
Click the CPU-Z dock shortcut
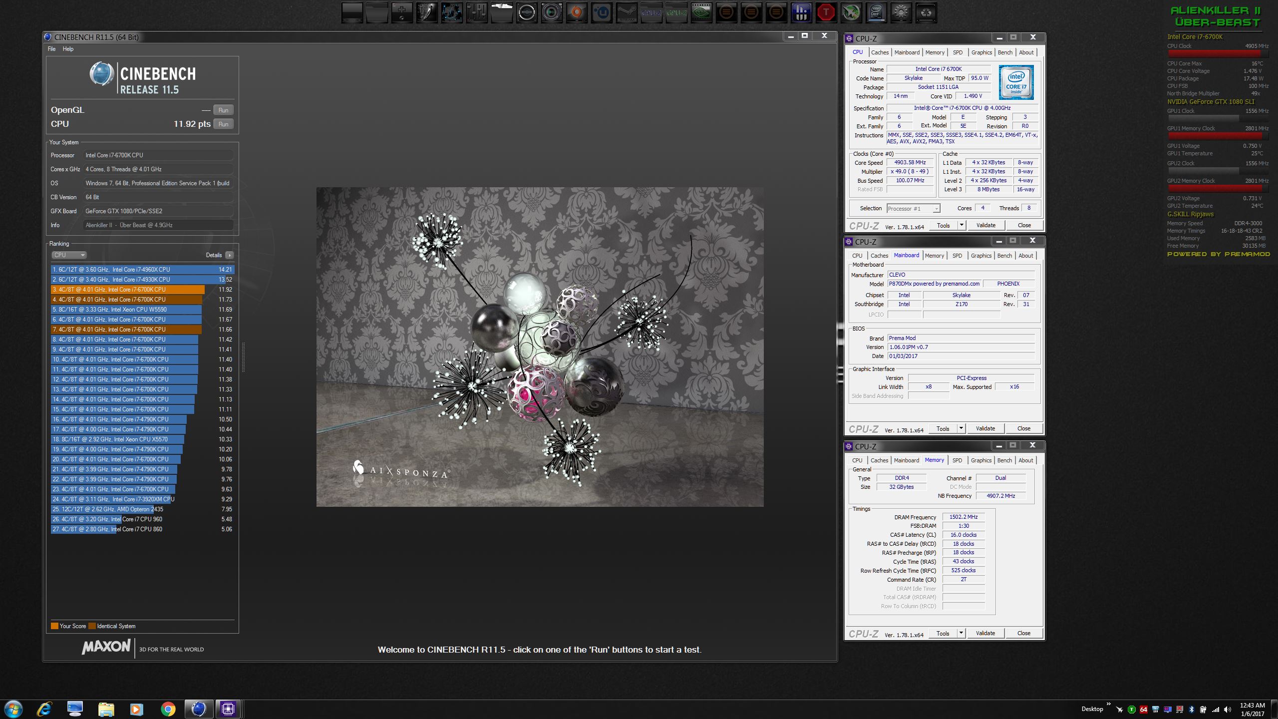651,12
